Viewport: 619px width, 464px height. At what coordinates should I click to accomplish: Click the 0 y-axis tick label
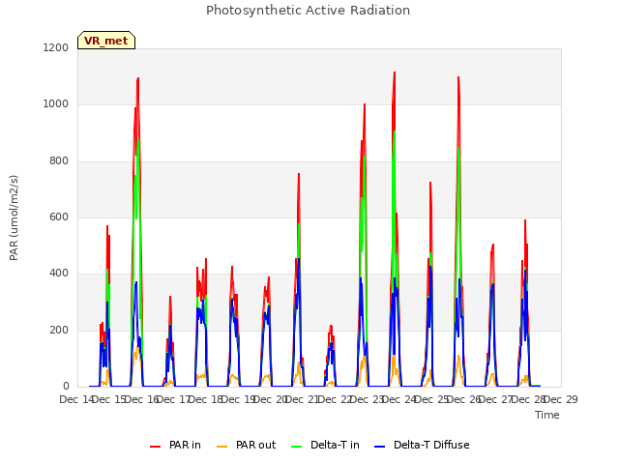coord(66,387)
